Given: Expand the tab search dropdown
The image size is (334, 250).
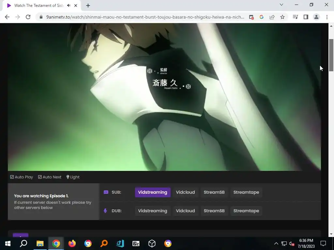Looking at the screenshot, I should [281, 5].
